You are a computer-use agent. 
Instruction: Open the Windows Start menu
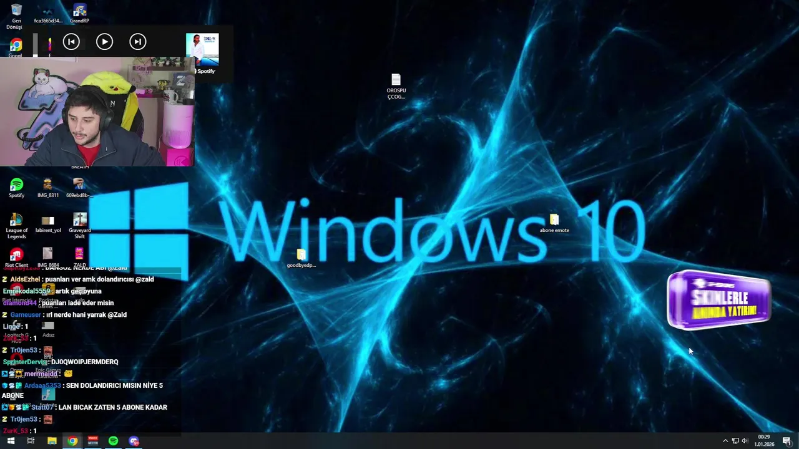click(11, 441)
